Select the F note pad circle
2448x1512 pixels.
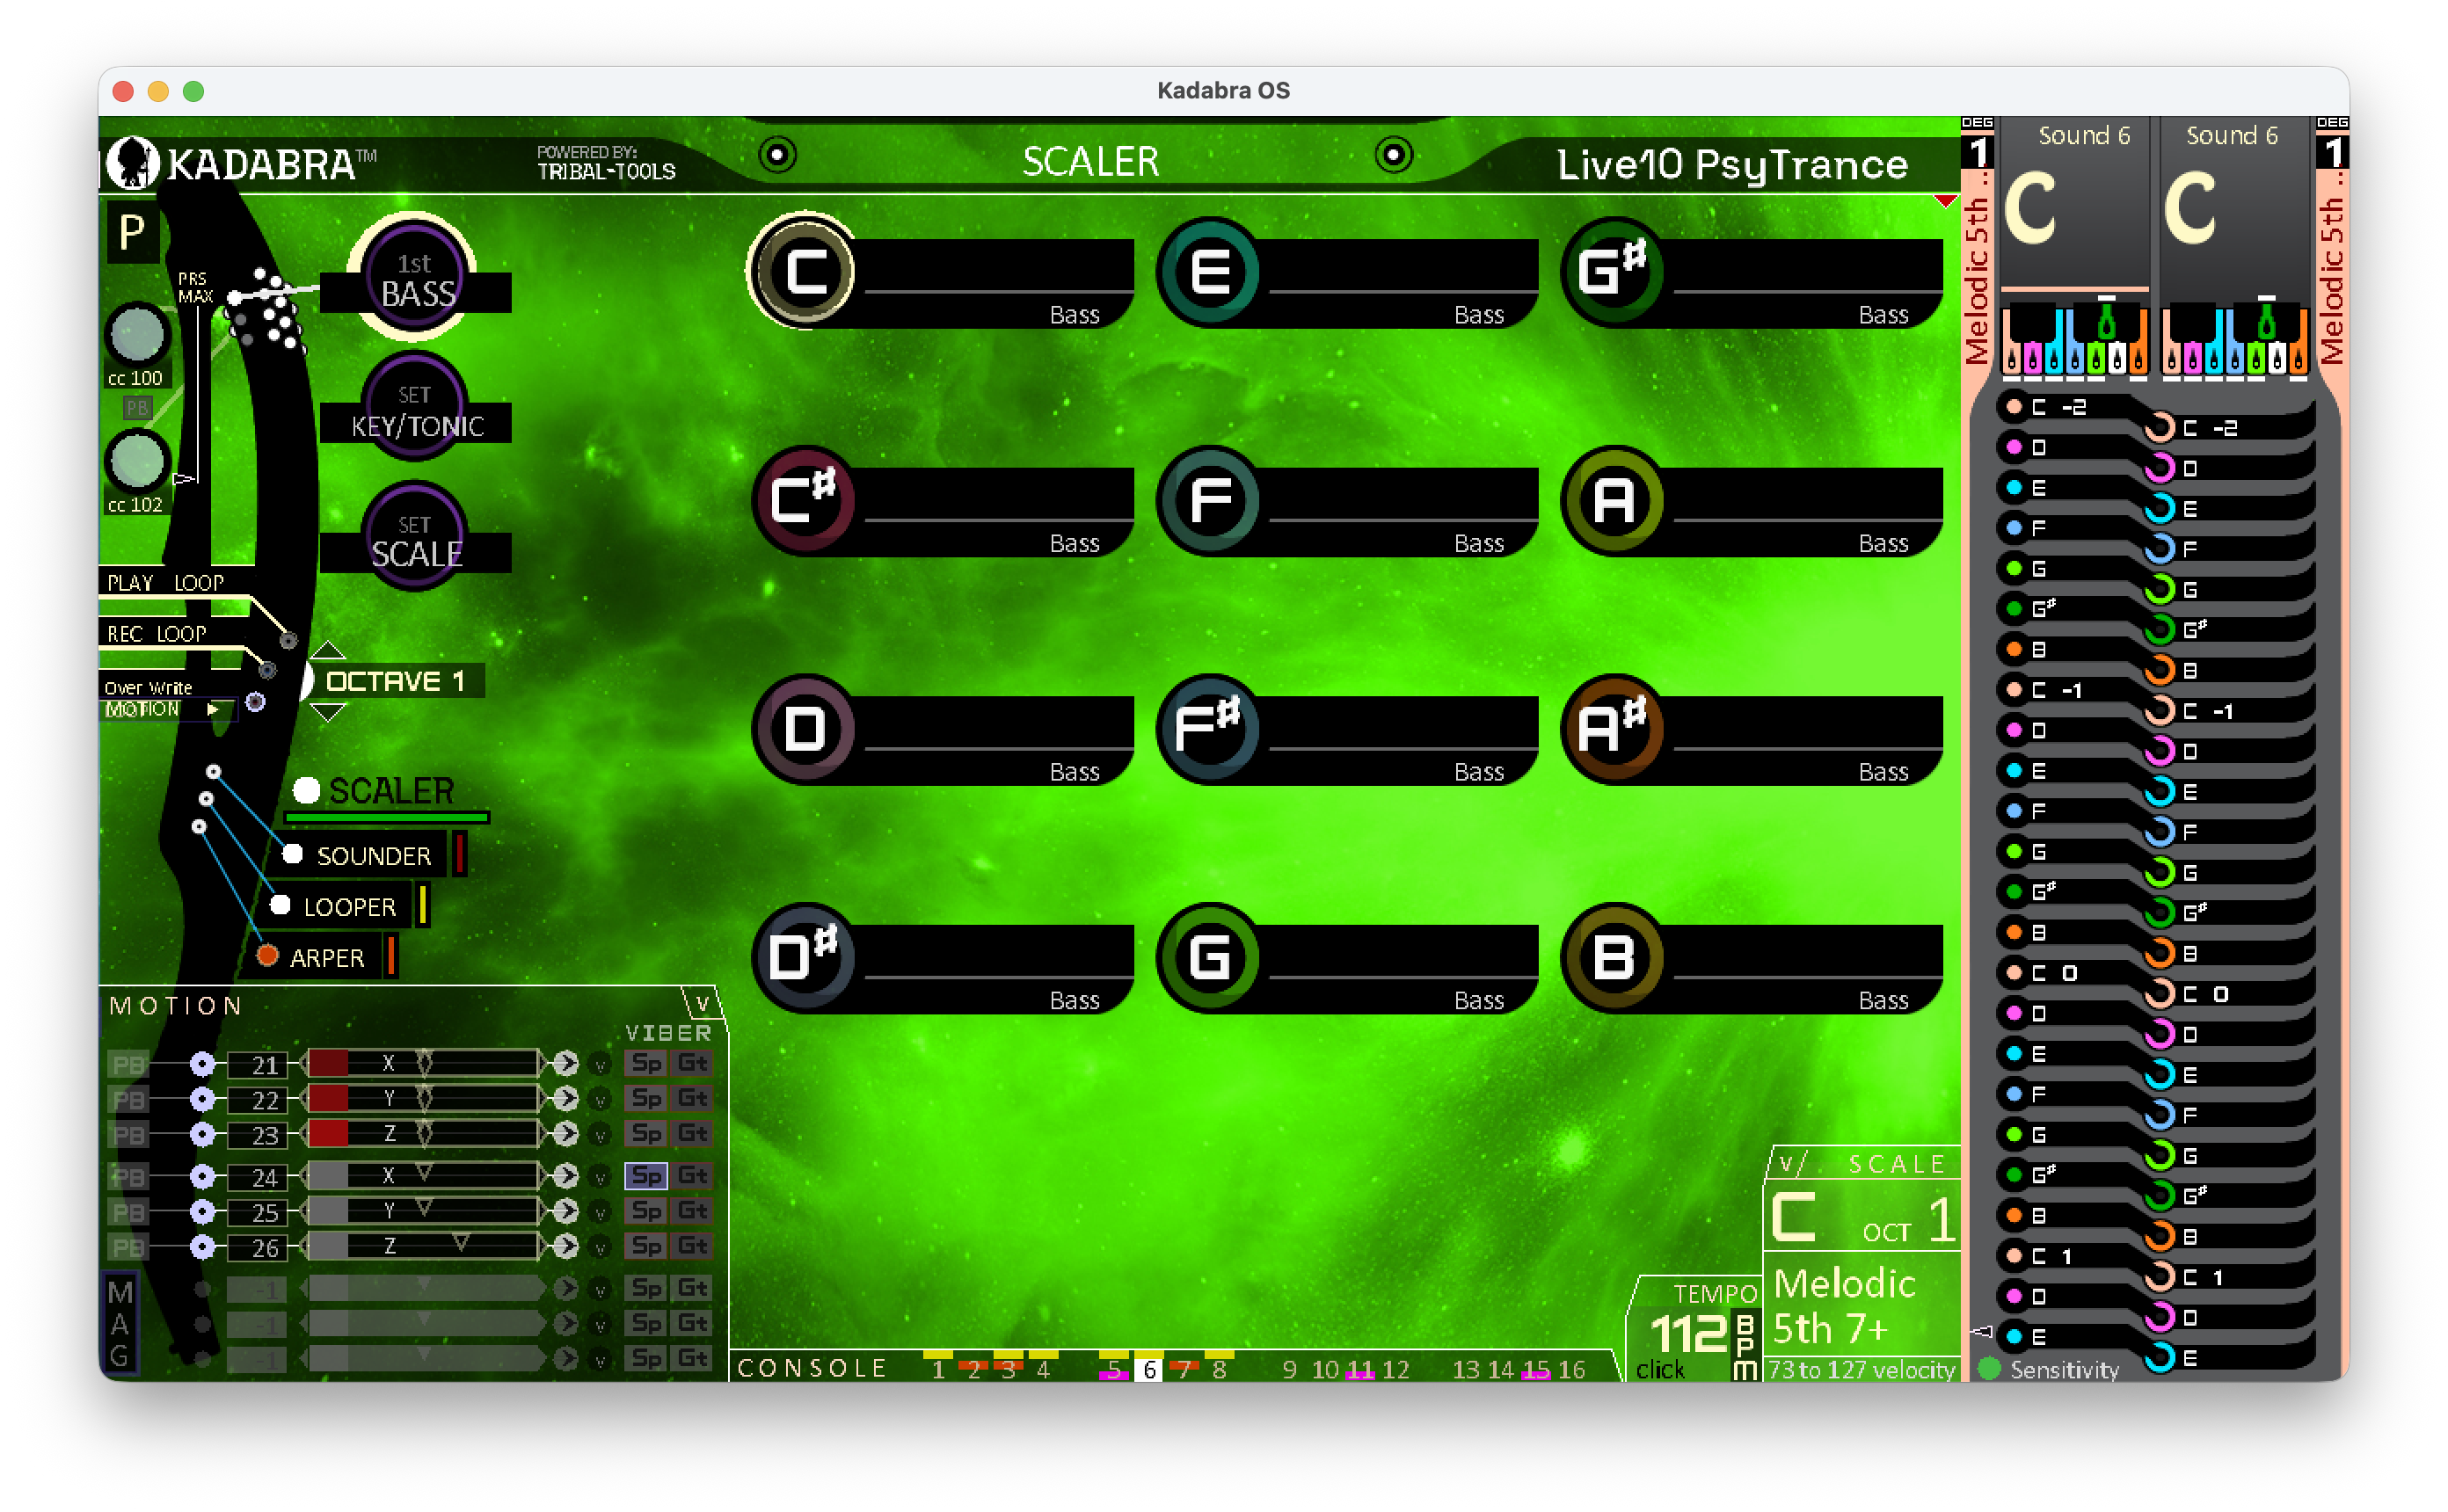[1209, 500]
